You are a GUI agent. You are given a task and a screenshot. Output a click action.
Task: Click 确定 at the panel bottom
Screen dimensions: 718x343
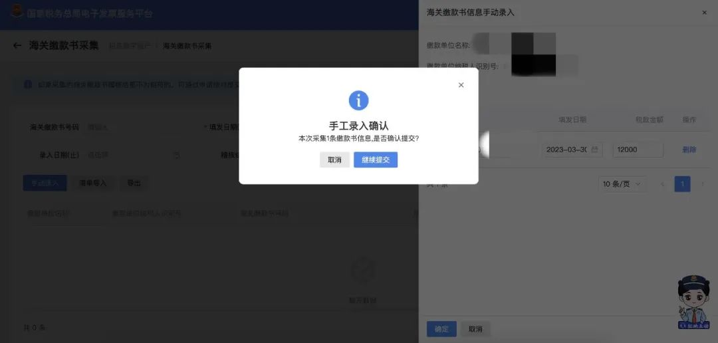pos(441,329)
